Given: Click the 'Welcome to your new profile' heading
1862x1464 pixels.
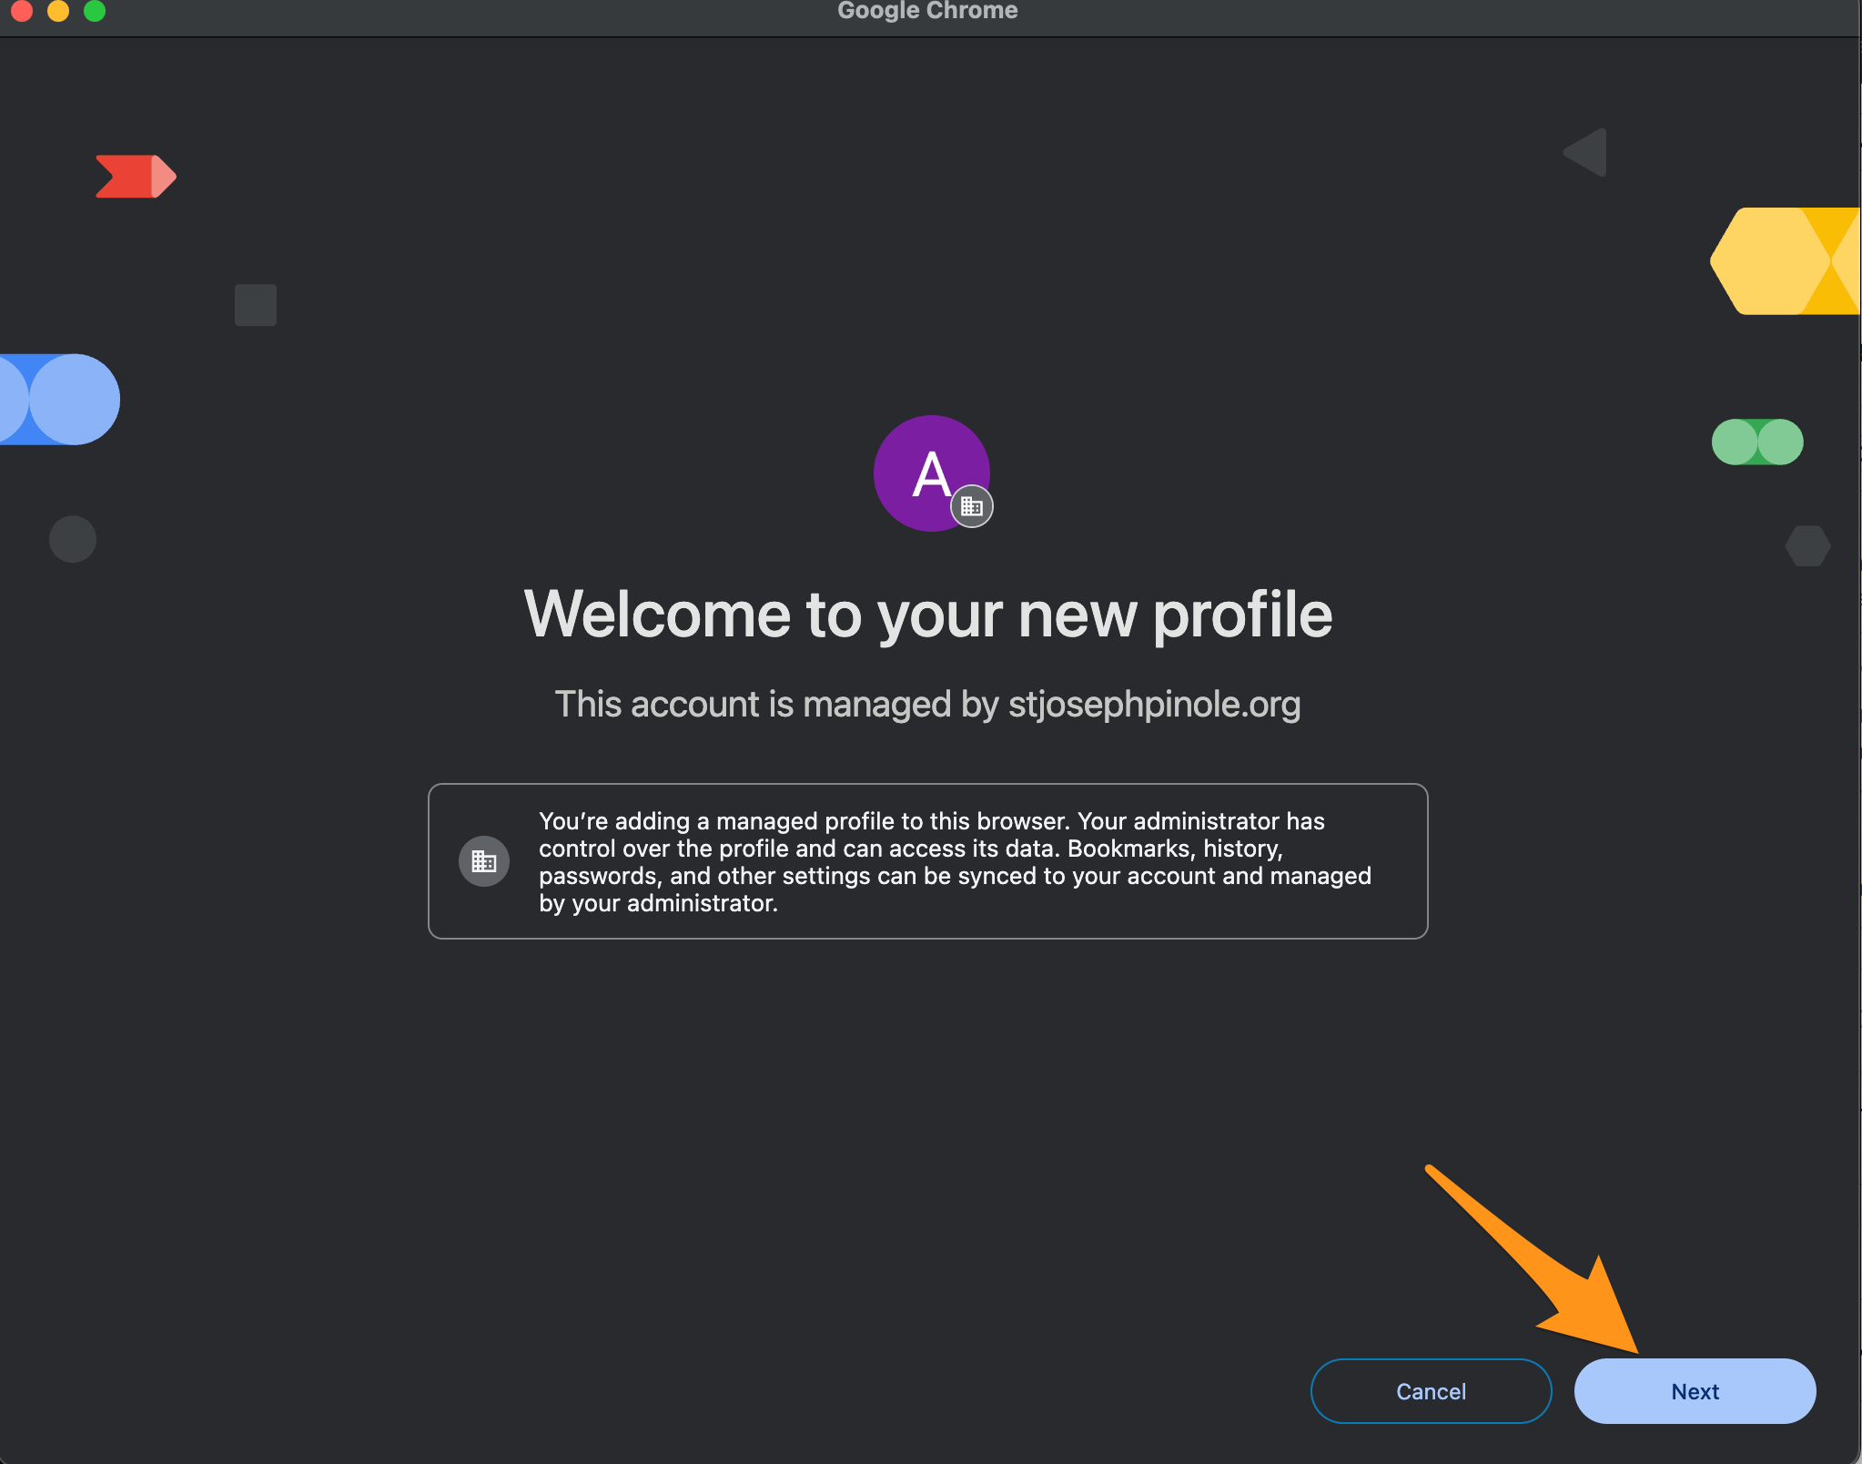Looking at the screenshot, I should 928,615.
